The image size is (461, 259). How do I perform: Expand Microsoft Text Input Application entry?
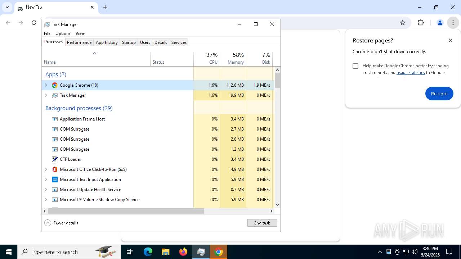pos(46,180)
